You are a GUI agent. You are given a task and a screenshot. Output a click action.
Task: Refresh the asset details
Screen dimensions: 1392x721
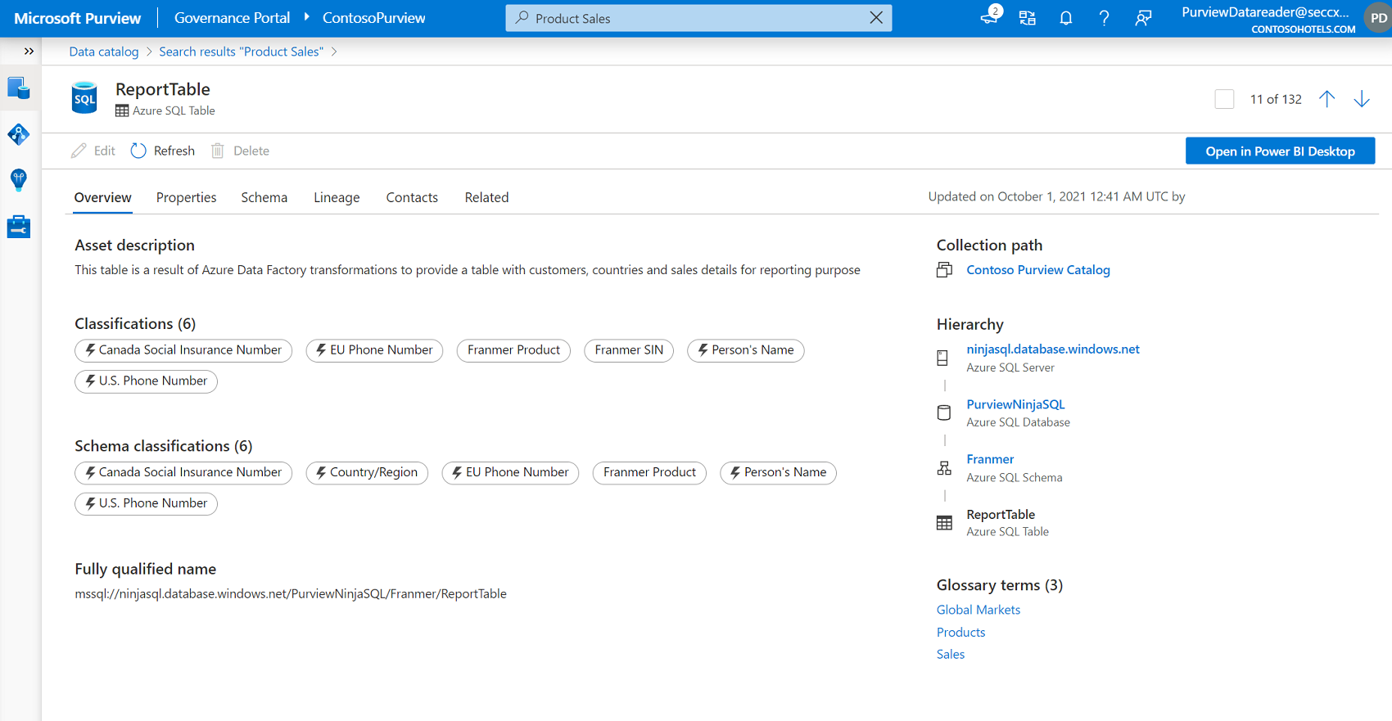163,151
